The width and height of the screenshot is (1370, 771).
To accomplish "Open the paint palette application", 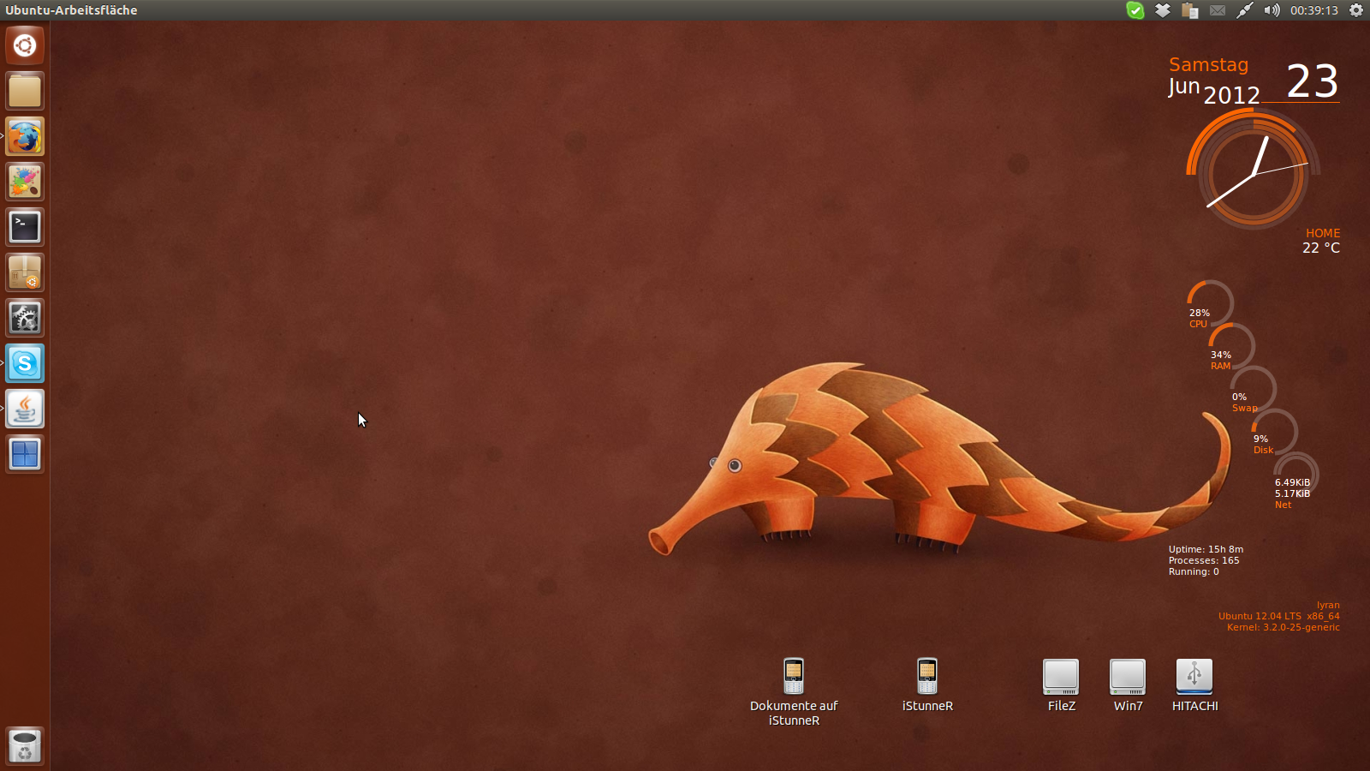I will 25,182.
